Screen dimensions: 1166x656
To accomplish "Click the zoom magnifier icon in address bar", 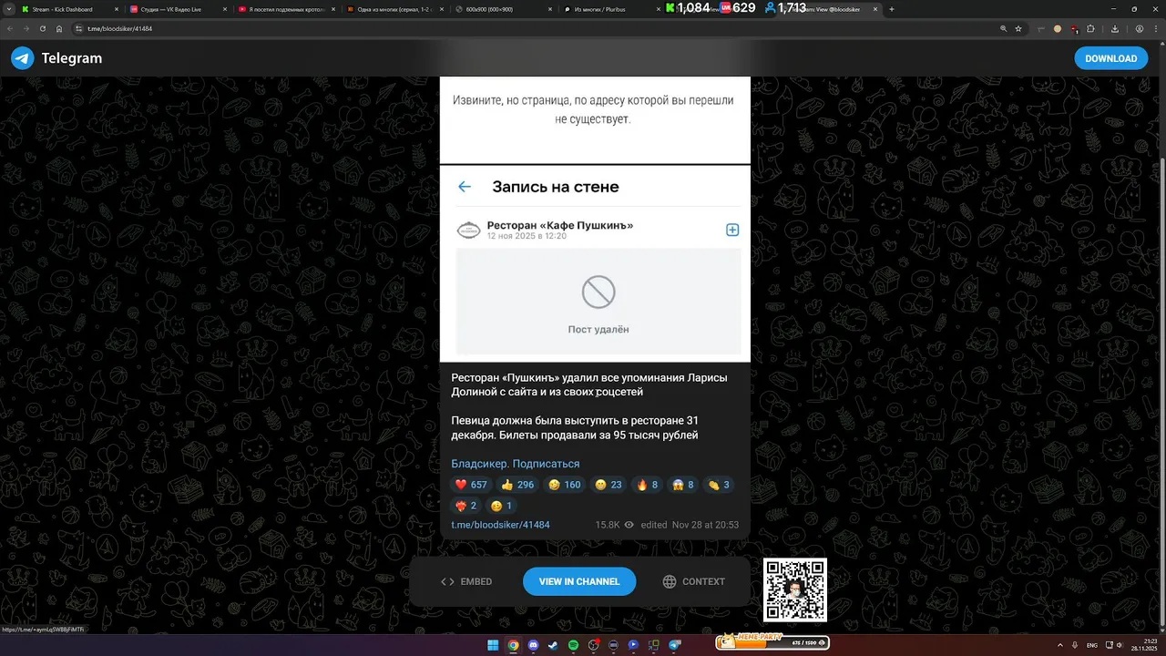I will (1004, 28).
